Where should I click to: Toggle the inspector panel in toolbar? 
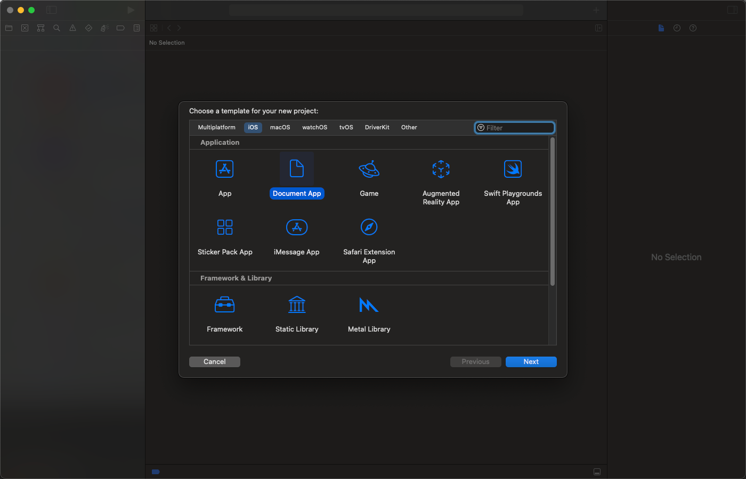[x=732, y=10]
